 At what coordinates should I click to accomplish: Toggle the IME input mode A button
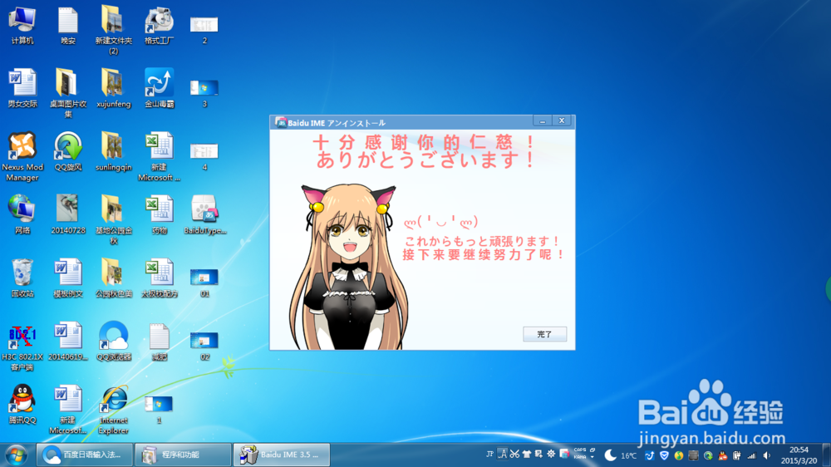[503, 454]
